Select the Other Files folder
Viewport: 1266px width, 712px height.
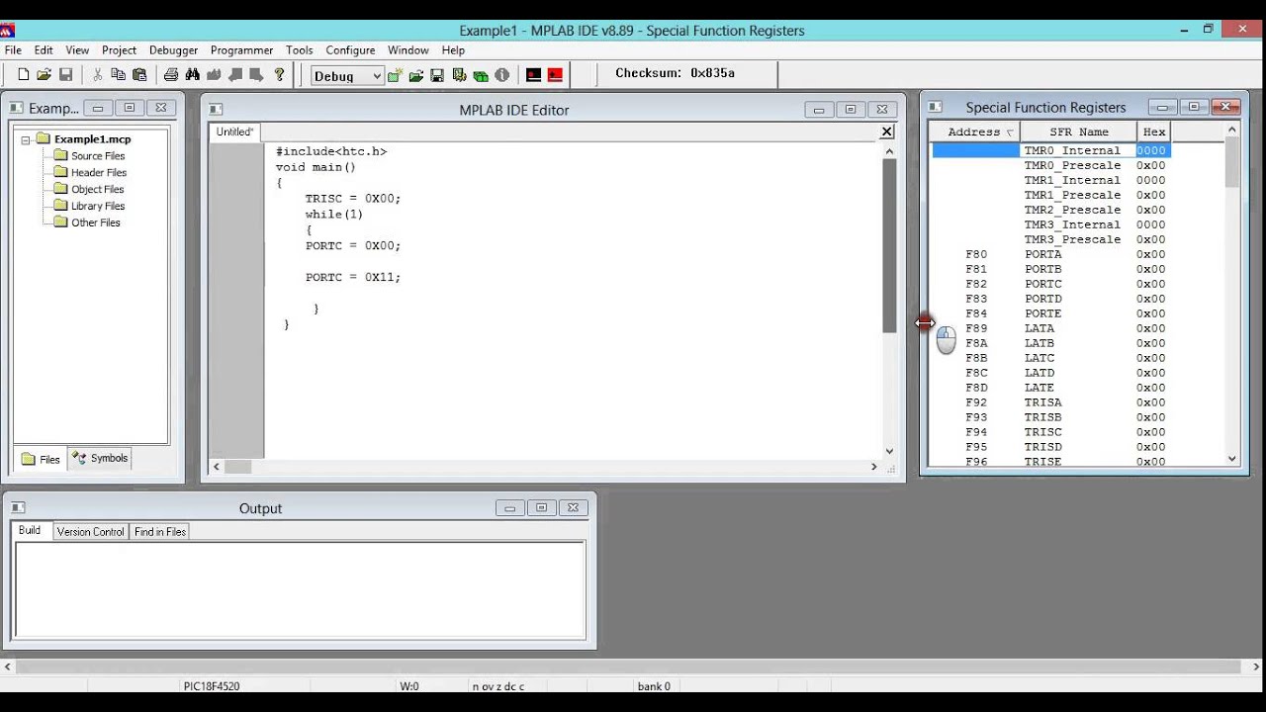coord(87,223)
